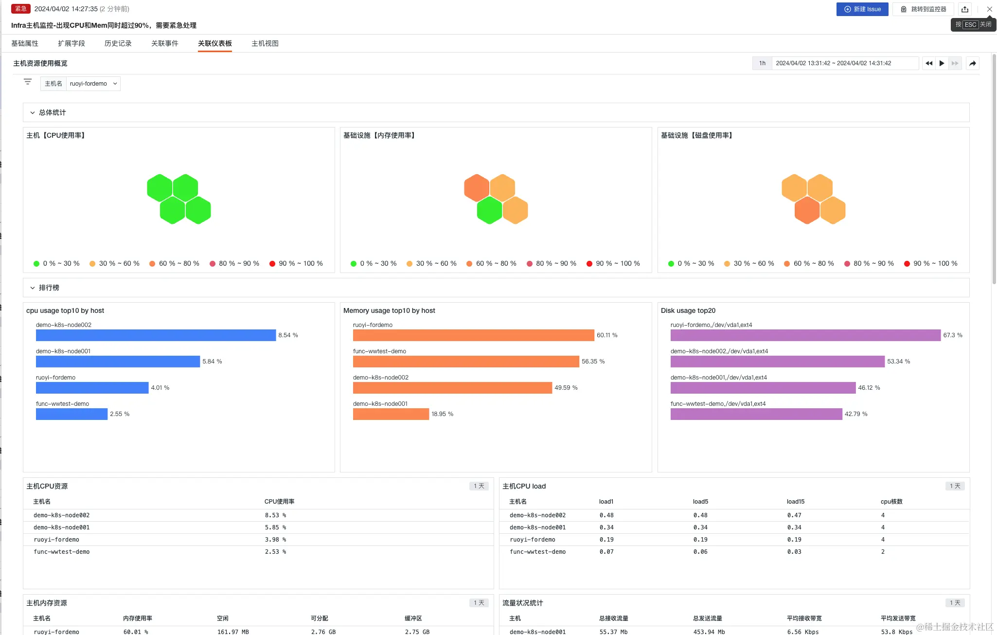The image size is (997, 635).
Task: Click the rewind time range button
Action: pyautogui.click(x=929, y=63)
